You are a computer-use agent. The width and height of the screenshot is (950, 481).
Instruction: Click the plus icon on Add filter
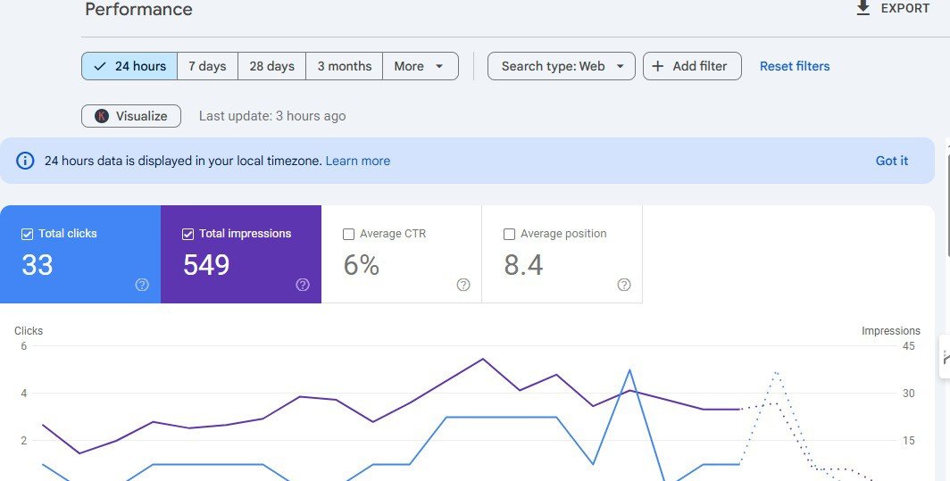658,66
